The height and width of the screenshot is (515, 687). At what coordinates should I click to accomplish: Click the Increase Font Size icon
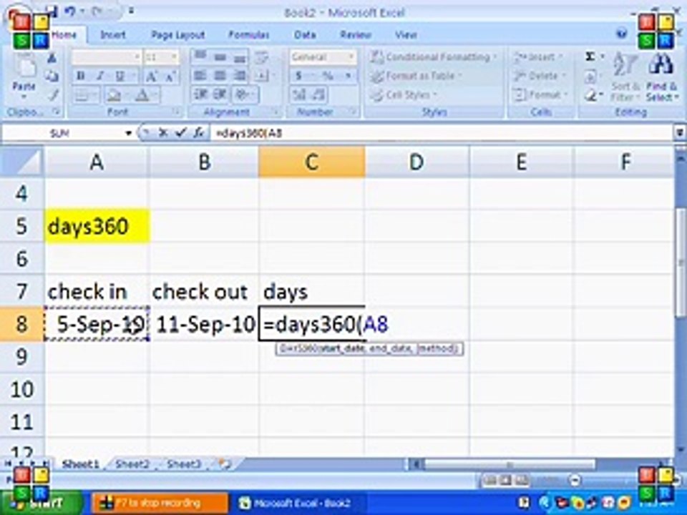(151, 77)
